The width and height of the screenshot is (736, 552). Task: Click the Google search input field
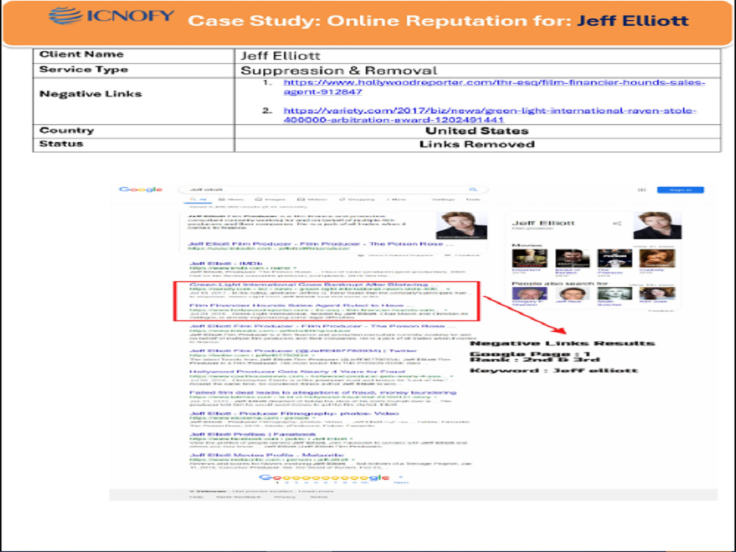point(333,190)
